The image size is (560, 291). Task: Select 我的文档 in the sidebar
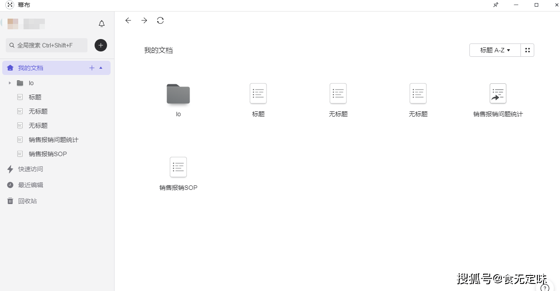click(x=56, y=68)
